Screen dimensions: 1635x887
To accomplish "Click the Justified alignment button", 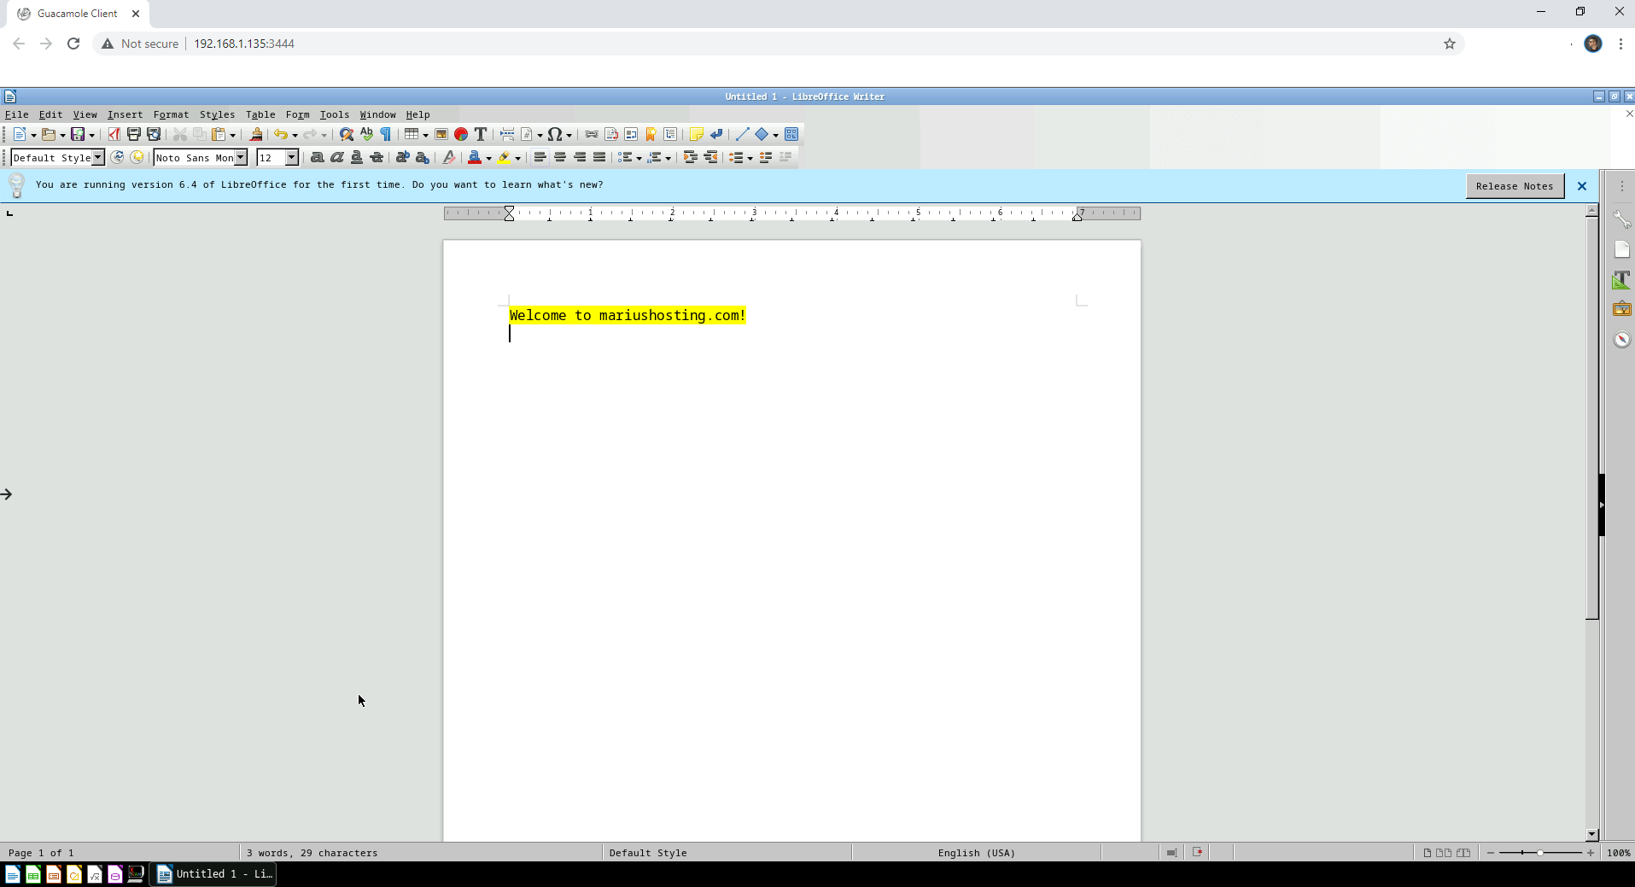I will (x=599, y=157).
